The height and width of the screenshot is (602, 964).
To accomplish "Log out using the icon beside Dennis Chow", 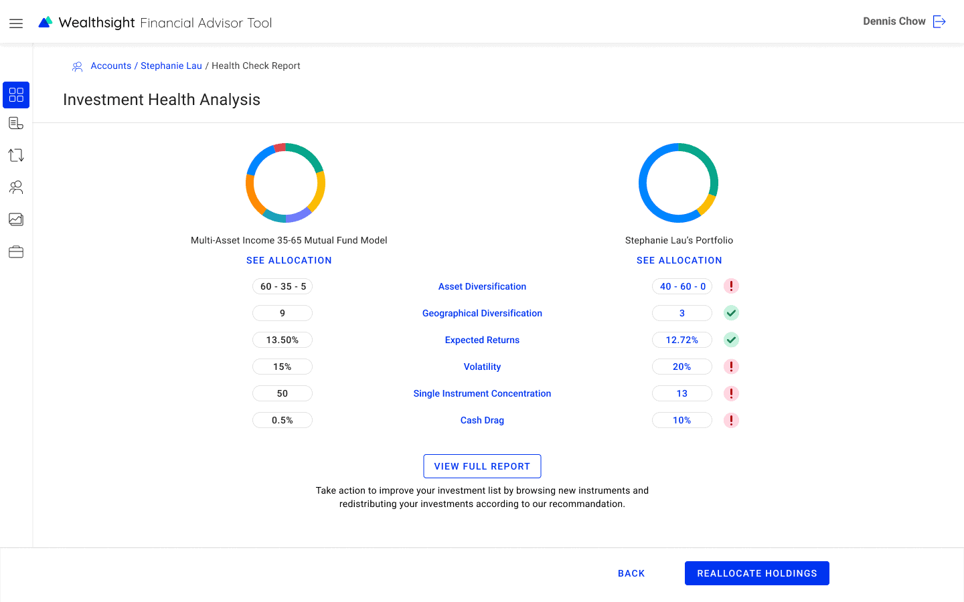I will point(941,21).
